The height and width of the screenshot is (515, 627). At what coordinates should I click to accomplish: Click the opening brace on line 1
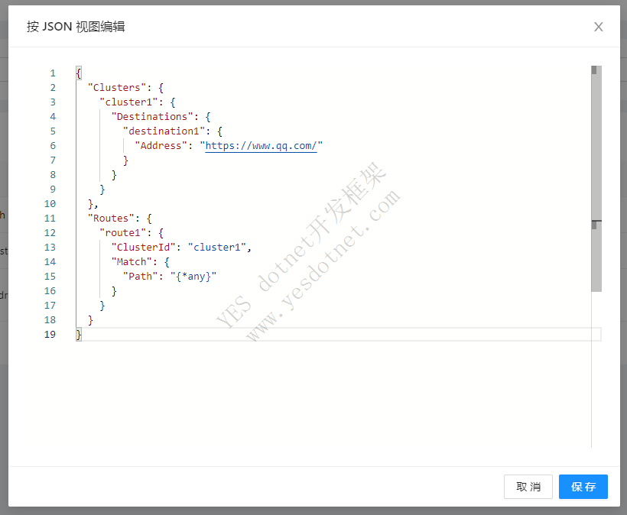coord(79,73)
